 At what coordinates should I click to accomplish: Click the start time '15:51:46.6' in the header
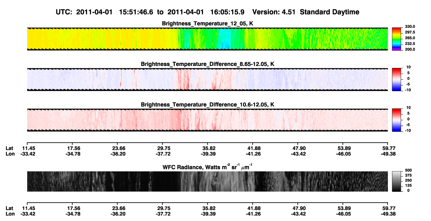(136, 12)
